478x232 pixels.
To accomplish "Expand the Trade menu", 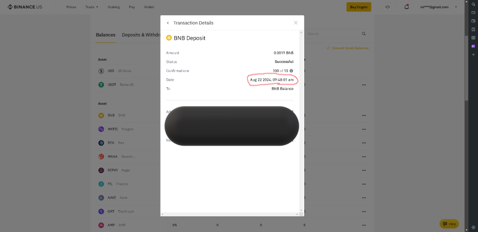I will click(92, 7).
